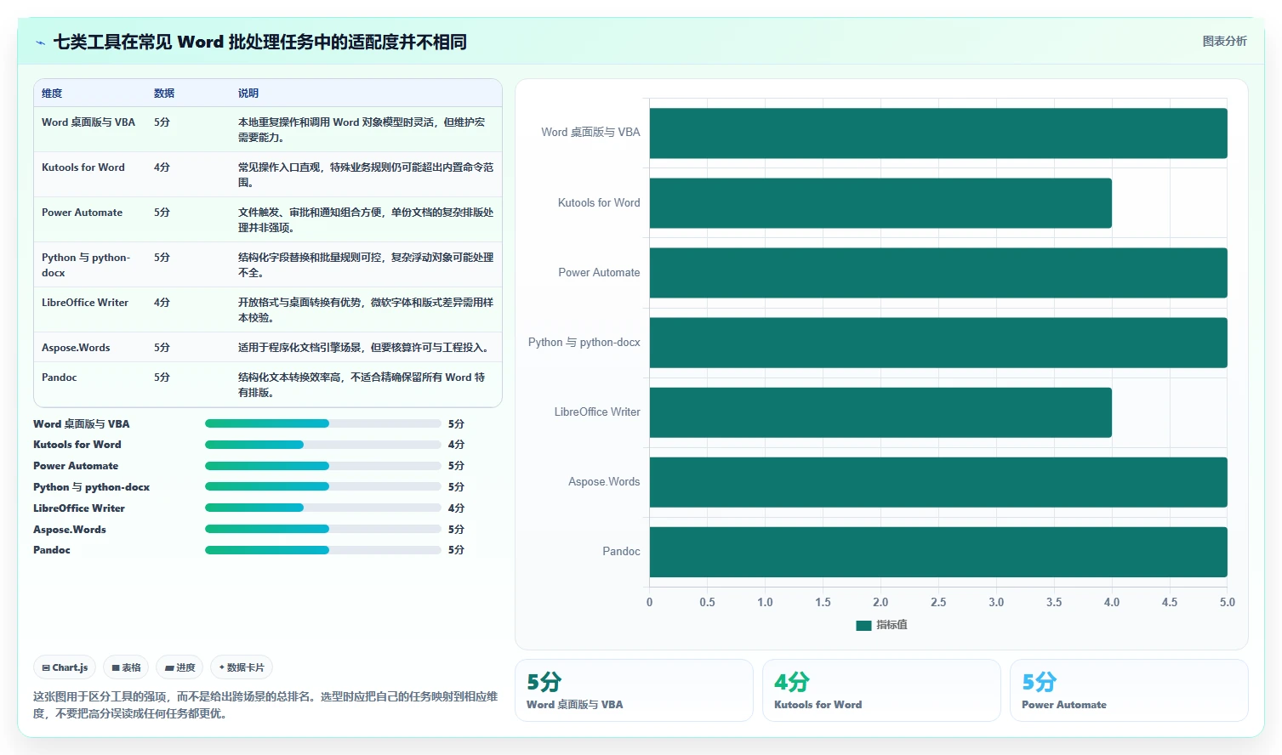Click the Power Automate progress bar
1282x755 pixels.
pyautogui.click(x=323, y=466)
